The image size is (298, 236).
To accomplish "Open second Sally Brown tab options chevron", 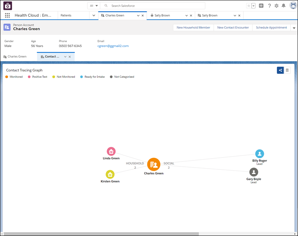I will [x=235, y=16].
